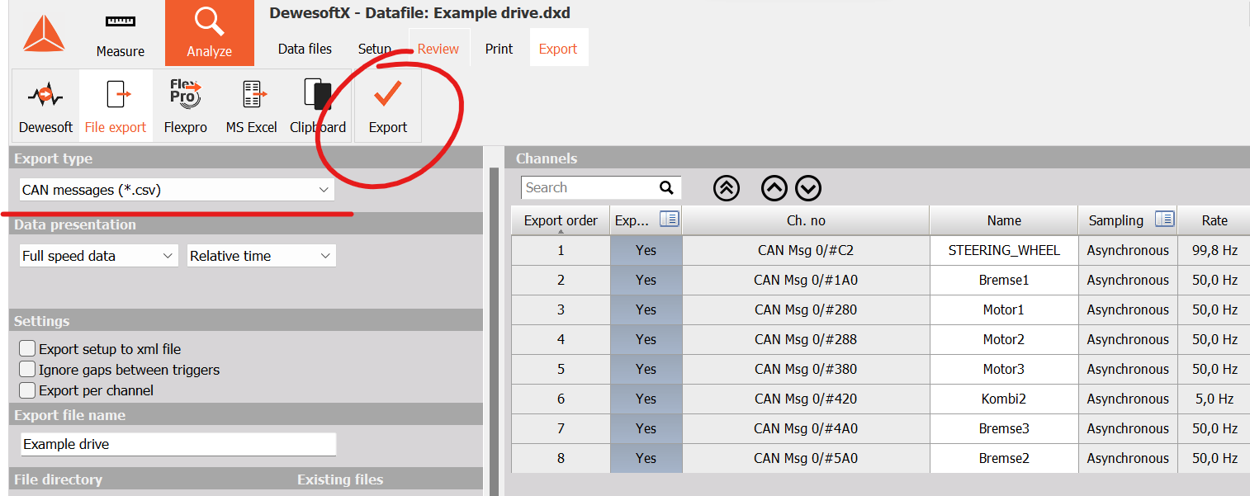
Task: Open Exported column filter icon
Action: (669, 220)
